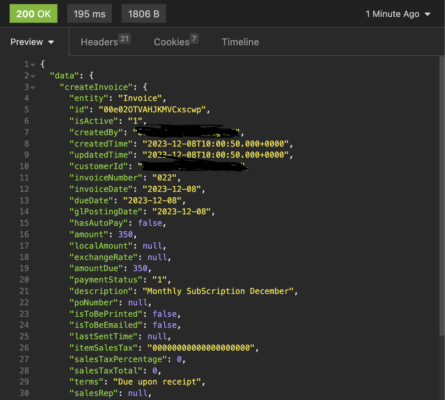Open the Preview format dropdown
The width and height of the screenshot is (445, 400).
pyautogui.click(x=32, y=42)
